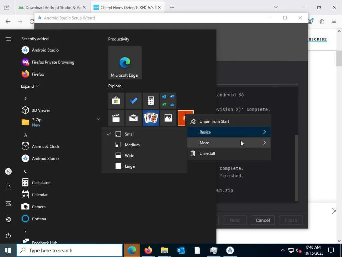Viewport: 342px width, 257px height.
Task: Open Solitaire cards tile
Action: coord(151,118)
